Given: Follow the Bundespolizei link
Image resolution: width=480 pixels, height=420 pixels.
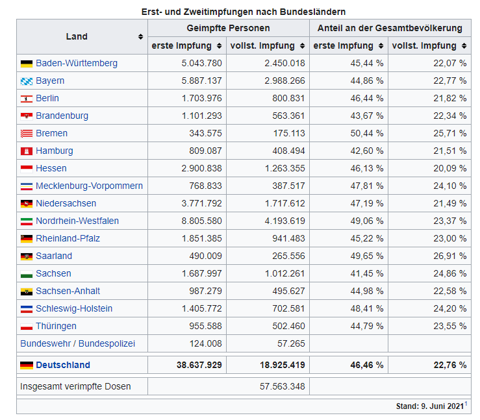Looking at the screenshot, I should 104,343.
